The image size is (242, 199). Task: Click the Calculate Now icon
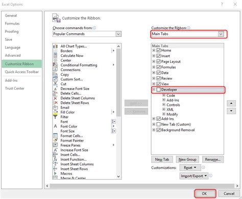(55, 56)
